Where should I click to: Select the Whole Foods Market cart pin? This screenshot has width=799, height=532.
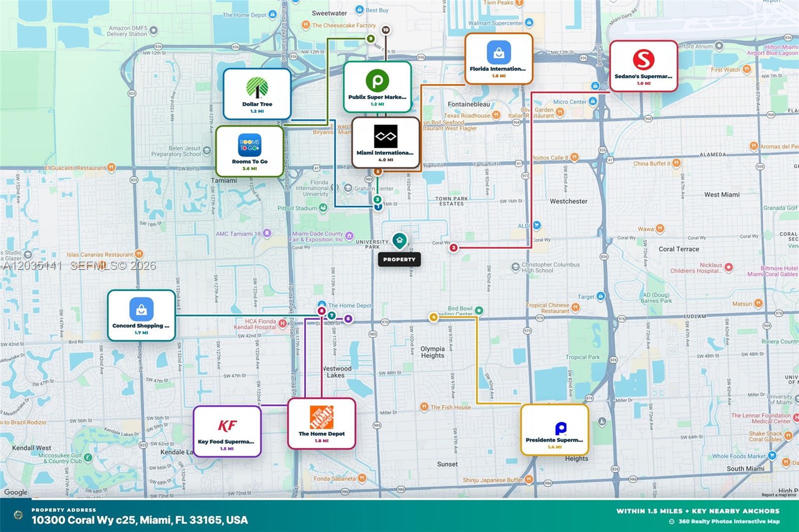pos(772,456)
